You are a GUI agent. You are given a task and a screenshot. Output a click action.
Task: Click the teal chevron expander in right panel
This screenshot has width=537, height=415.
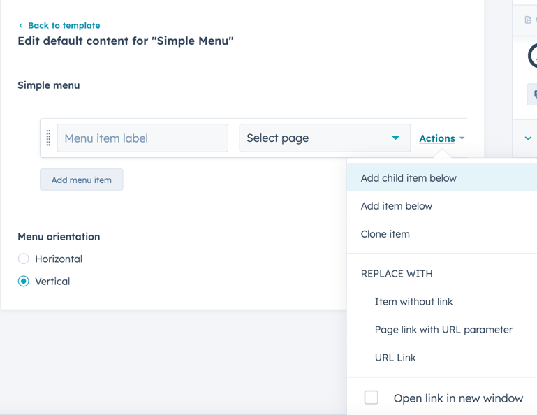tap(528, 138)
